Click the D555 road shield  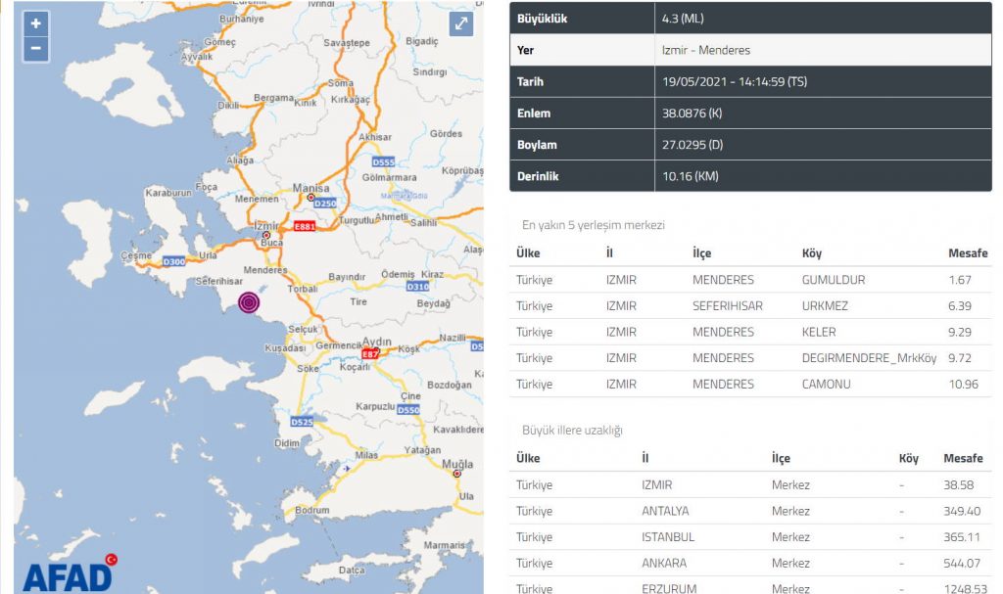(x=383, y=161)
